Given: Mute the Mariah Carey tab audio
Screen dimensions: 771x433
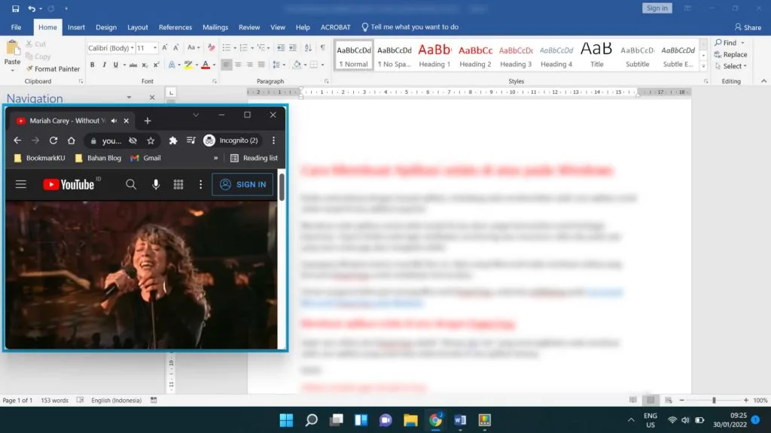Looking at the screenshot, I should 114,121.
